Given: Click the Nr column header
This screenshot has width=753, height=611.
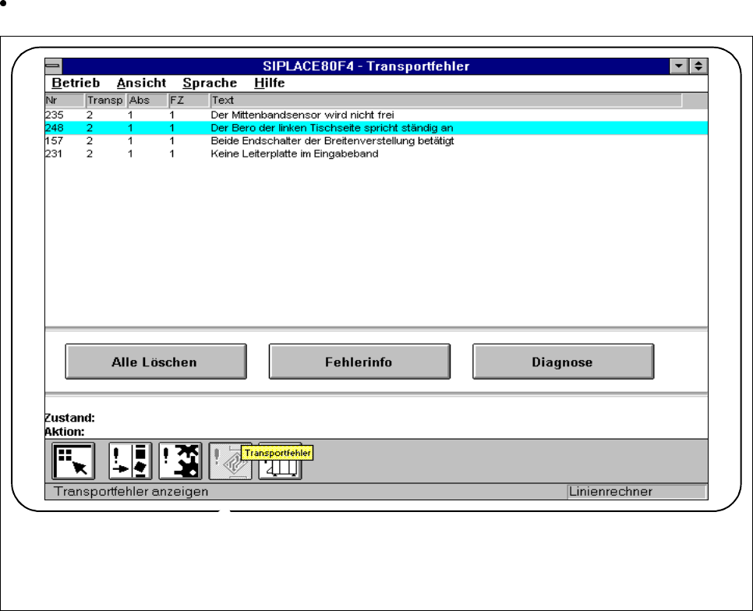Looking at the screenshot, I should pyautogui.click(x=65, y=101).
